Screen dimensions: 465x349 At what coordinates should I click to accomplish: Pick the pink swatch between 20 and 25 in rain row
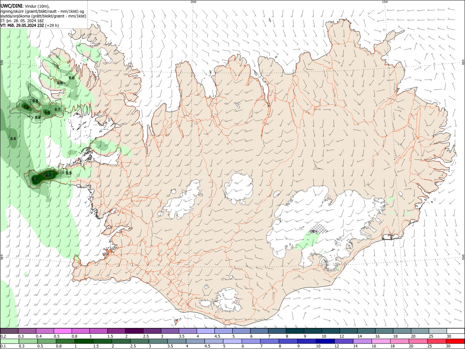pos(418,341)
